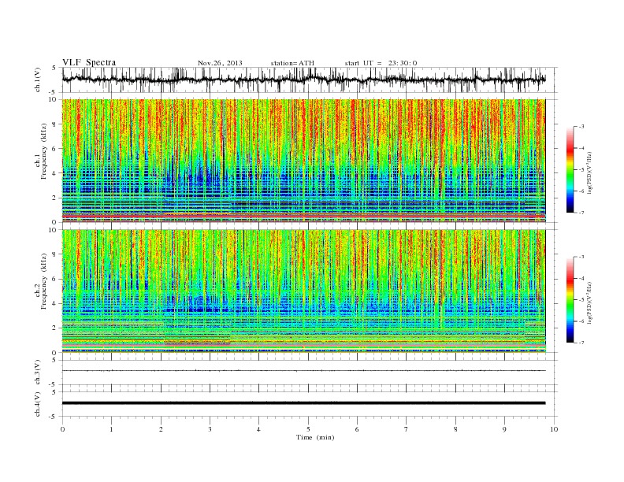The width and height of the screenshot is (624, 482).
Task: Click the thin ch.3 voltage trace
Action: coord(303,371)
